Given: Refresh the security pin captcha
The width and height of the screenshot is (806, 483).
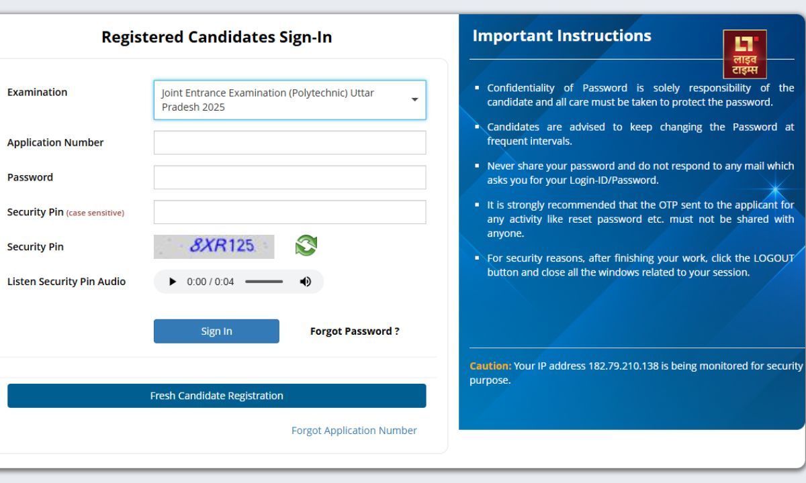Looking at the screenshot, I should 306,246.
